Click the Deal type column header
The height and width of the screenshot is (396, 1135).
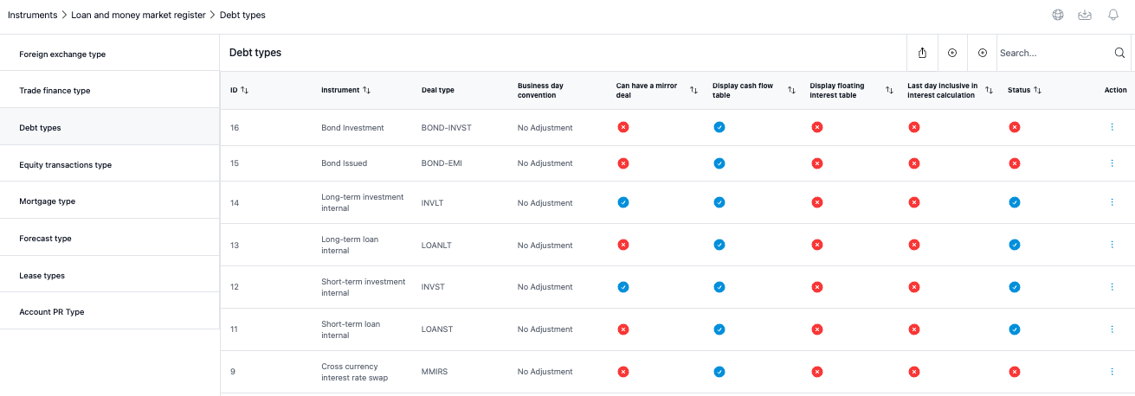coord(438,90)
